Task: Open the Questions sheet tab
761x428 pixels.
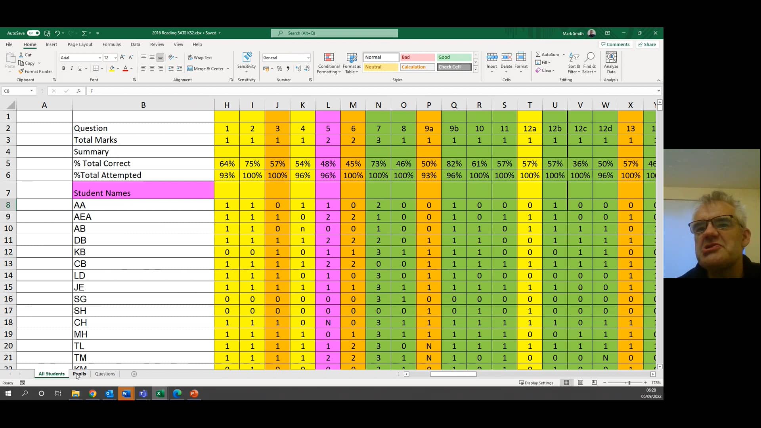Action: pyautogui.click(x=104, y=374)
